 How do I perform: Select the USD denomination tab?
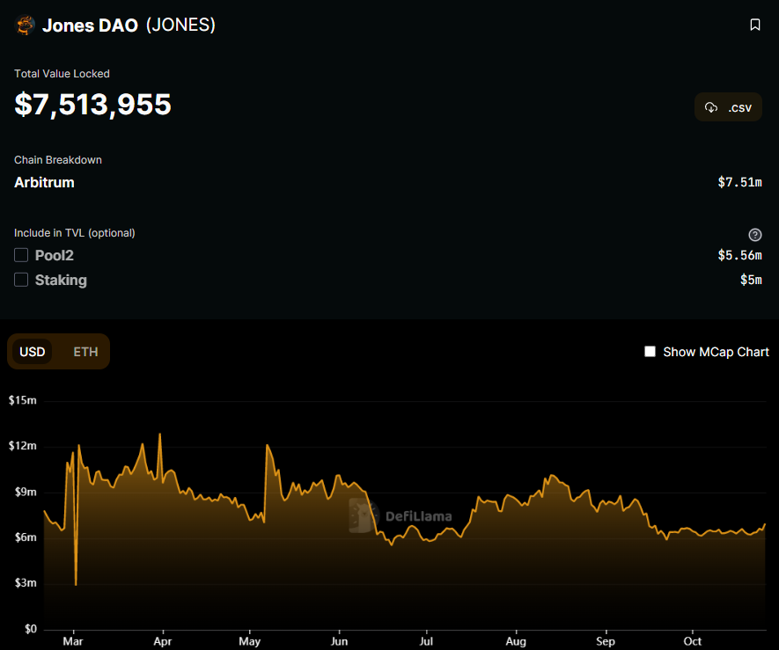click(x=33, y=352)
